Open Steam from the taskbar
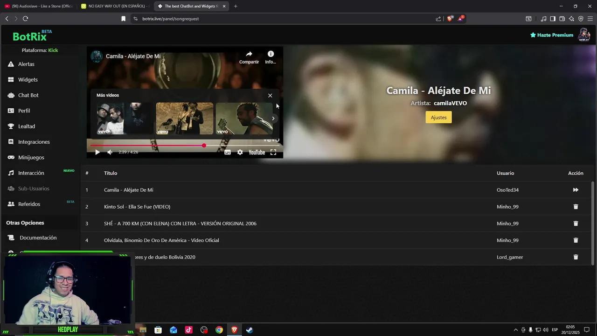This screenshot has width=597, height=336. 250,330
